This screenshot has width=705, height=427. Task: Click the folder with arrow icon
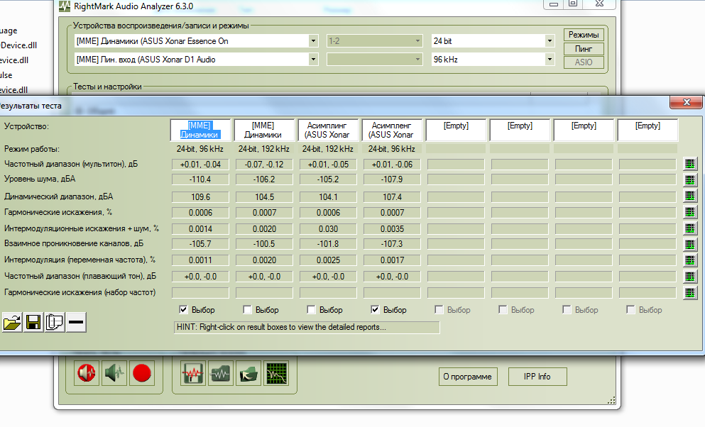(x=248, y=373)
